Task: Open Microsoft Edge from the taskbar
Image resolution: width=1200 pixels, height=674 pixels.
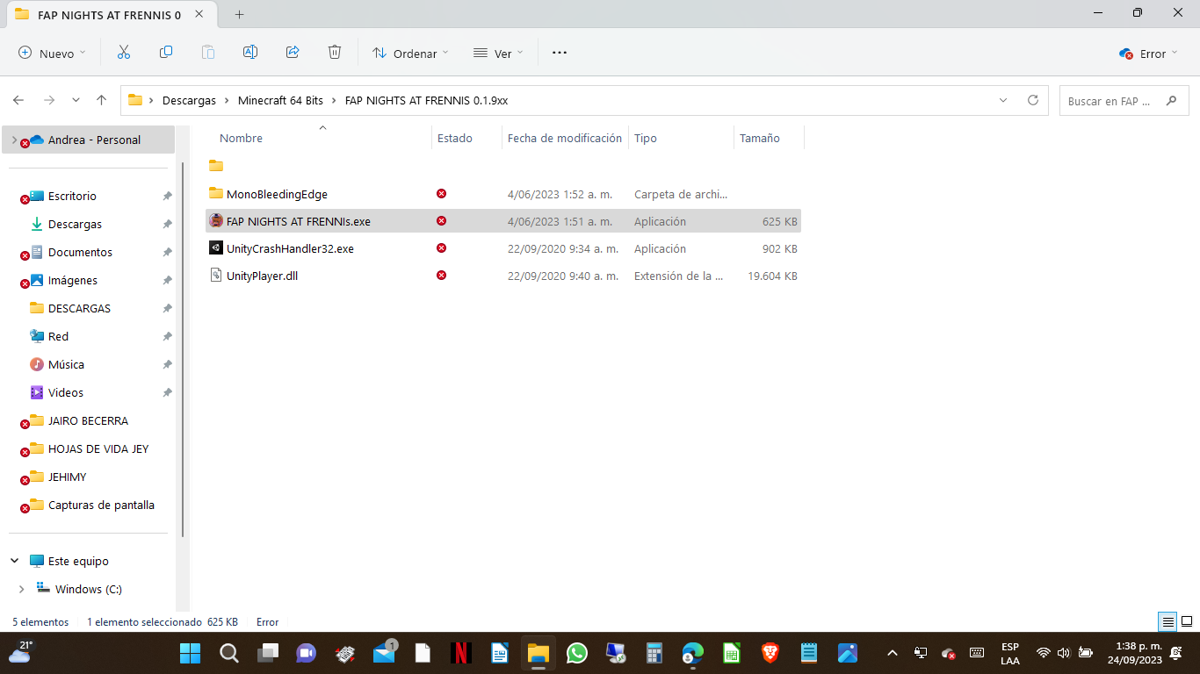Action: coord(693,653)
